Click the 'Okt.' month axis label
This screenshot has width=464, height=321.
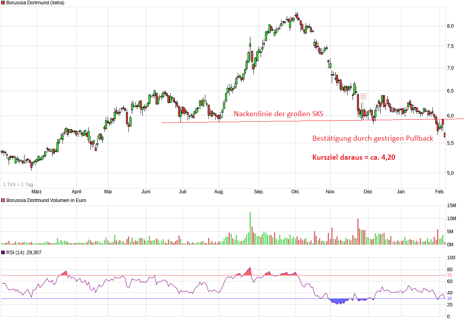pos(296,192)
